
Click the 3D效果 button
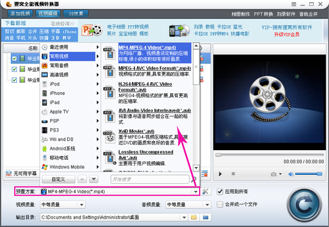pyautogui.click(x=76, y=14)
